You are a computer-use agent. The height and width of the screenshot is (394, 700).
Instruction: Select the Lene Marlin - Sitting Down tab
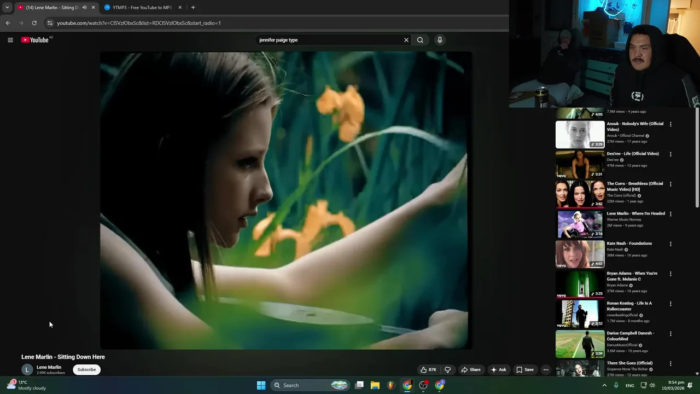tap(52, 8)
